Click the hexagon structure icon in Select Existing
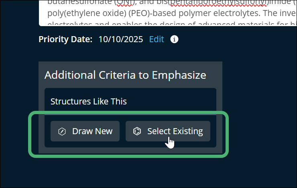The height and width of the screenshot is (188, 297). [137, 131]
